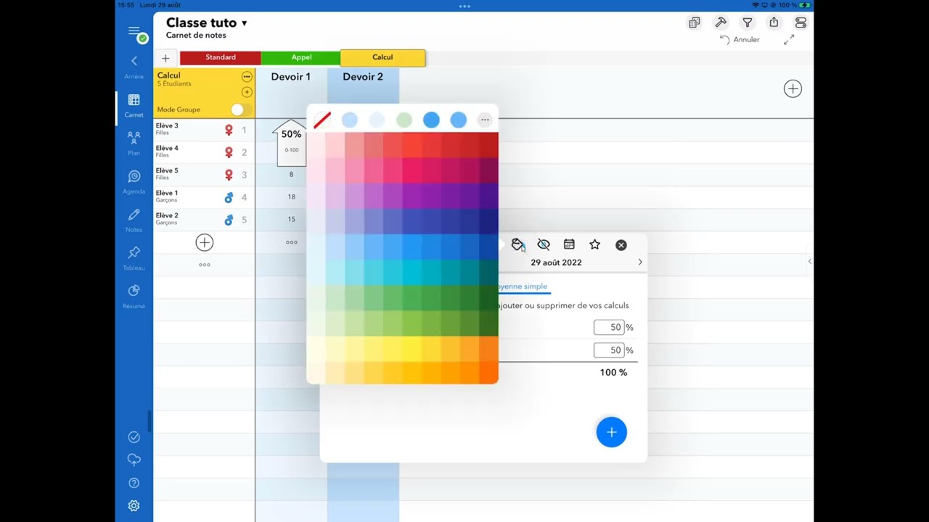This screenshot has width=929, height=522.
Task: Click the checkmark circle sidebar icon
Action: point(134,436)
